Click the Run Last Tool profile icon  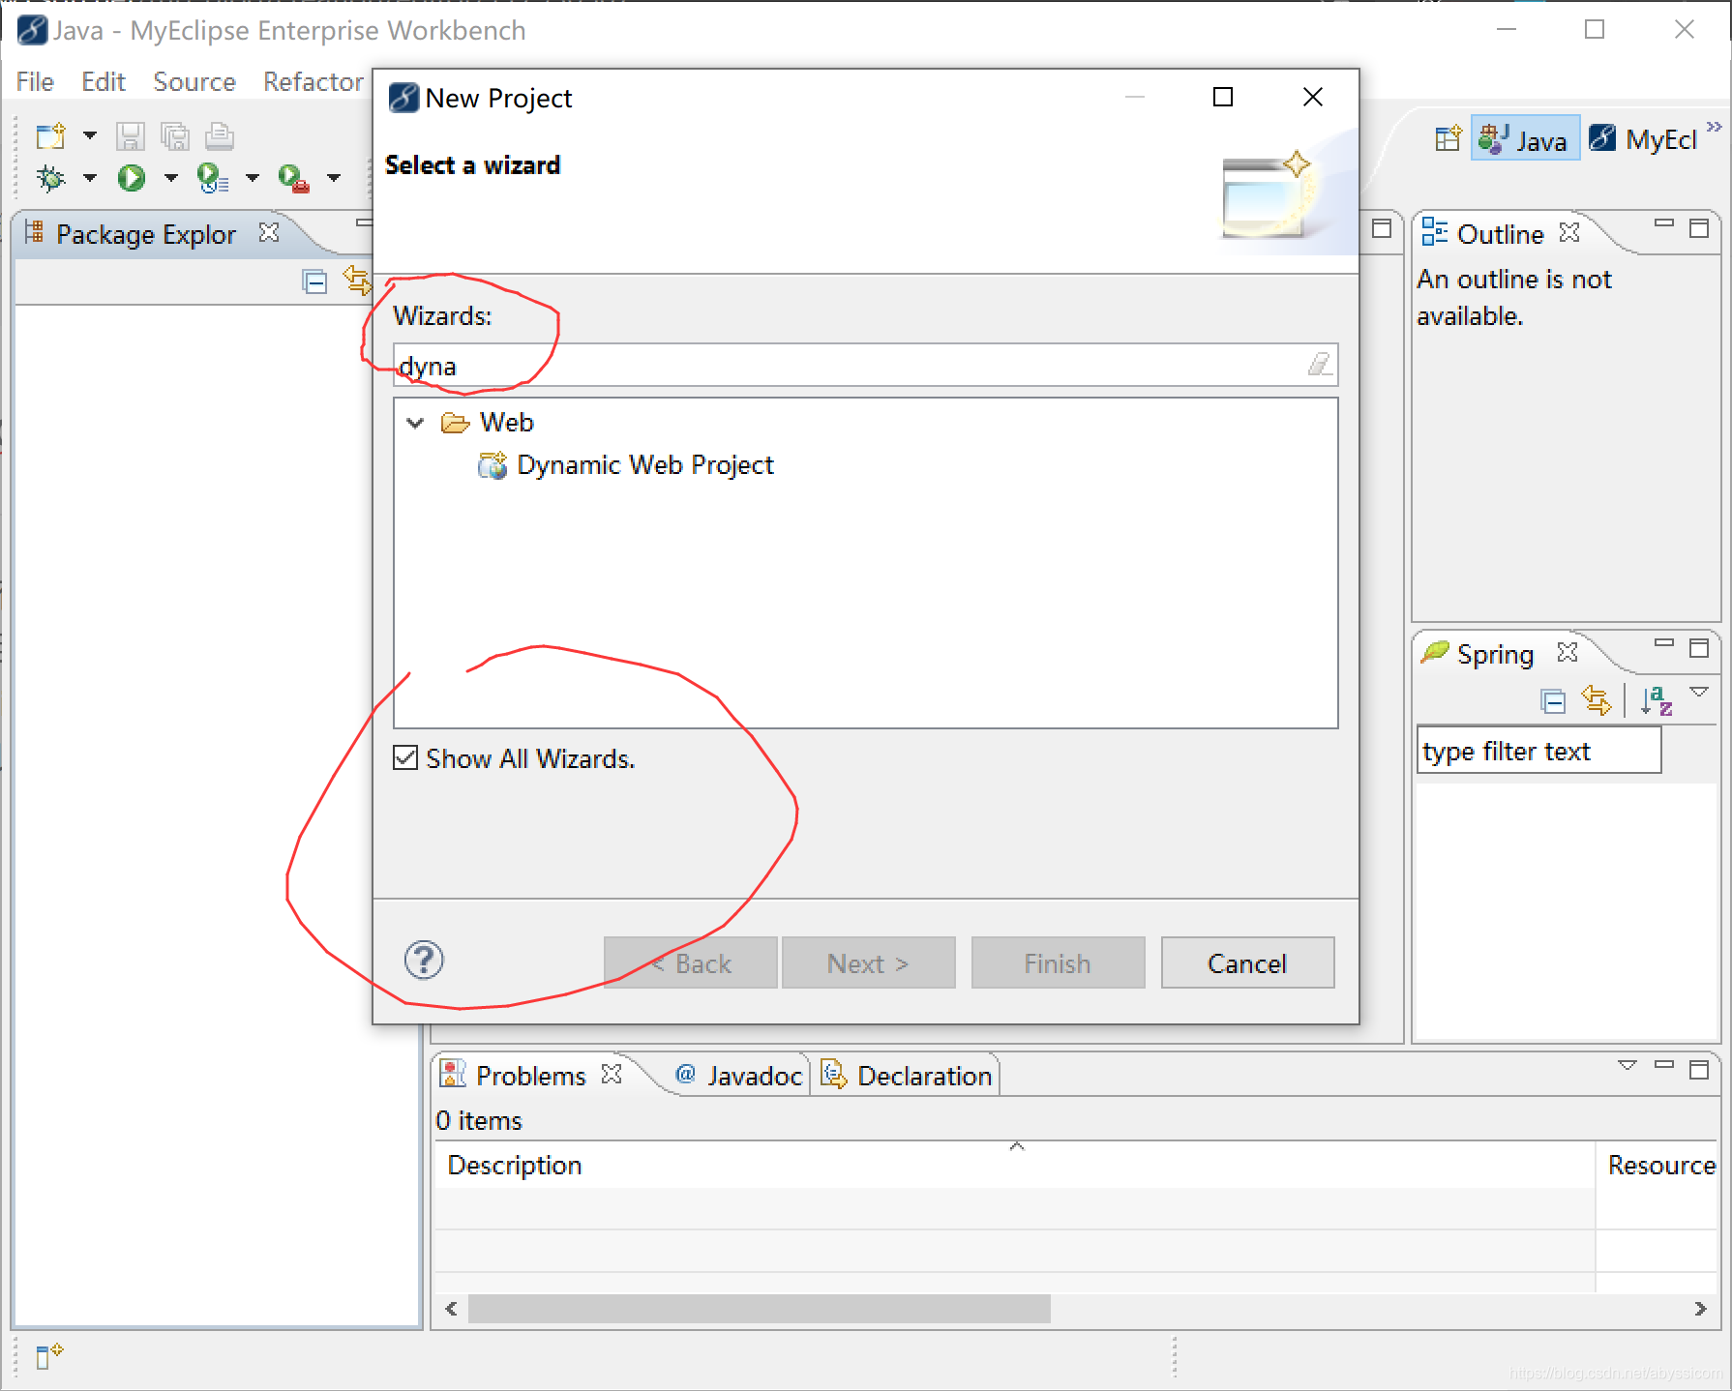(x=213, y=178)
